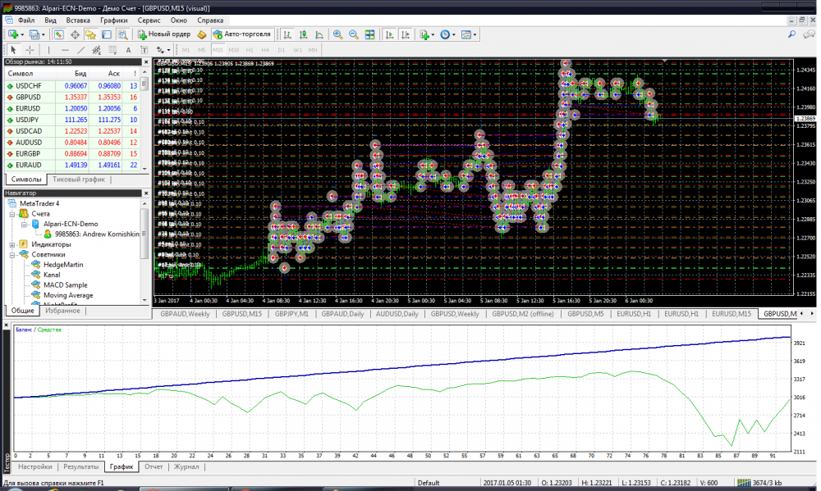Zoom in on the chart

pos(337,34)
